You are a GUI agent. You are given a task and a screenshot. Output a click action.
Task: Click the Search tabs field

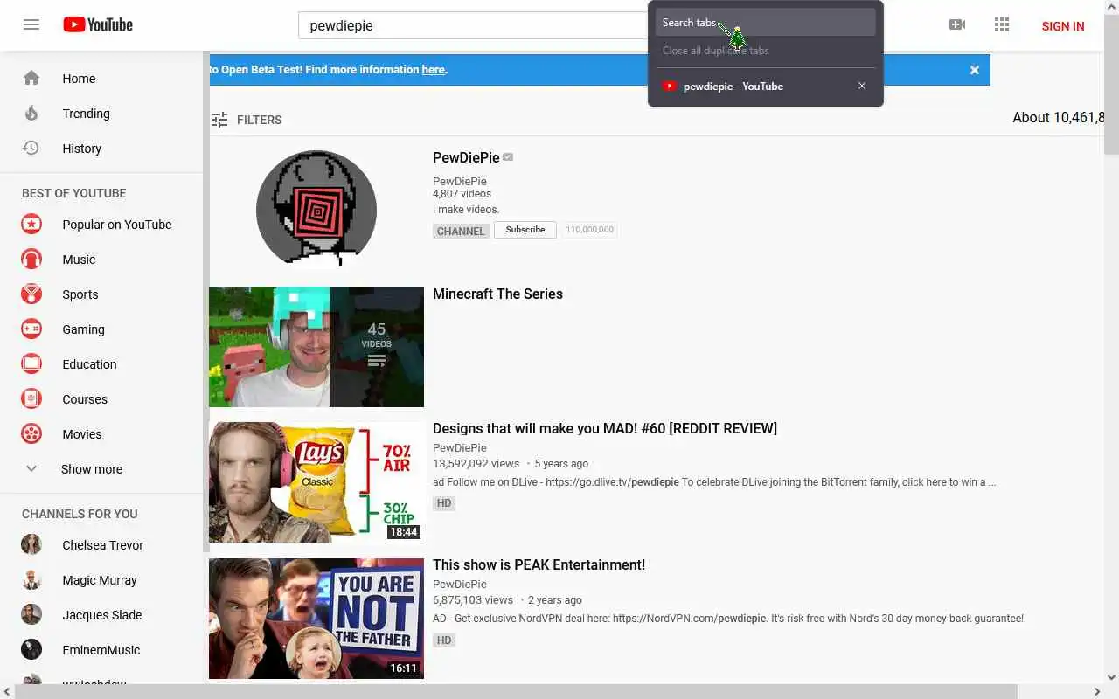[765, 23]
